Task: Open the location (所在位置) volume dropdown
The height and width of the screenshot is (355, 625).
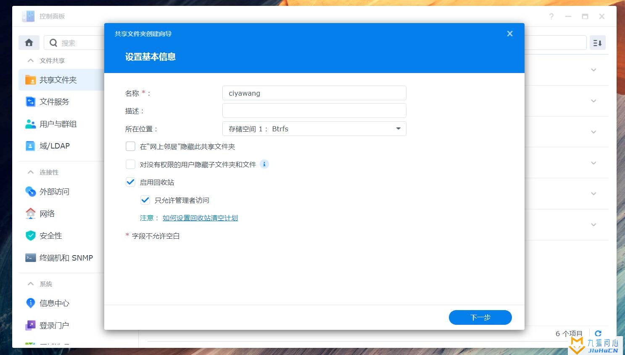Action: pos(314,129)
